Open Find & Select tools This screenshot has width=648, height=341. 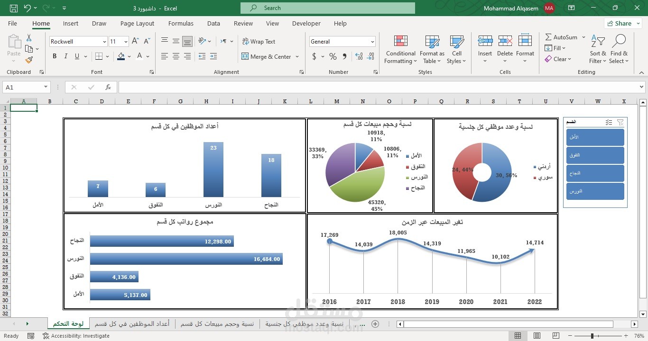[x=619, y=49]
